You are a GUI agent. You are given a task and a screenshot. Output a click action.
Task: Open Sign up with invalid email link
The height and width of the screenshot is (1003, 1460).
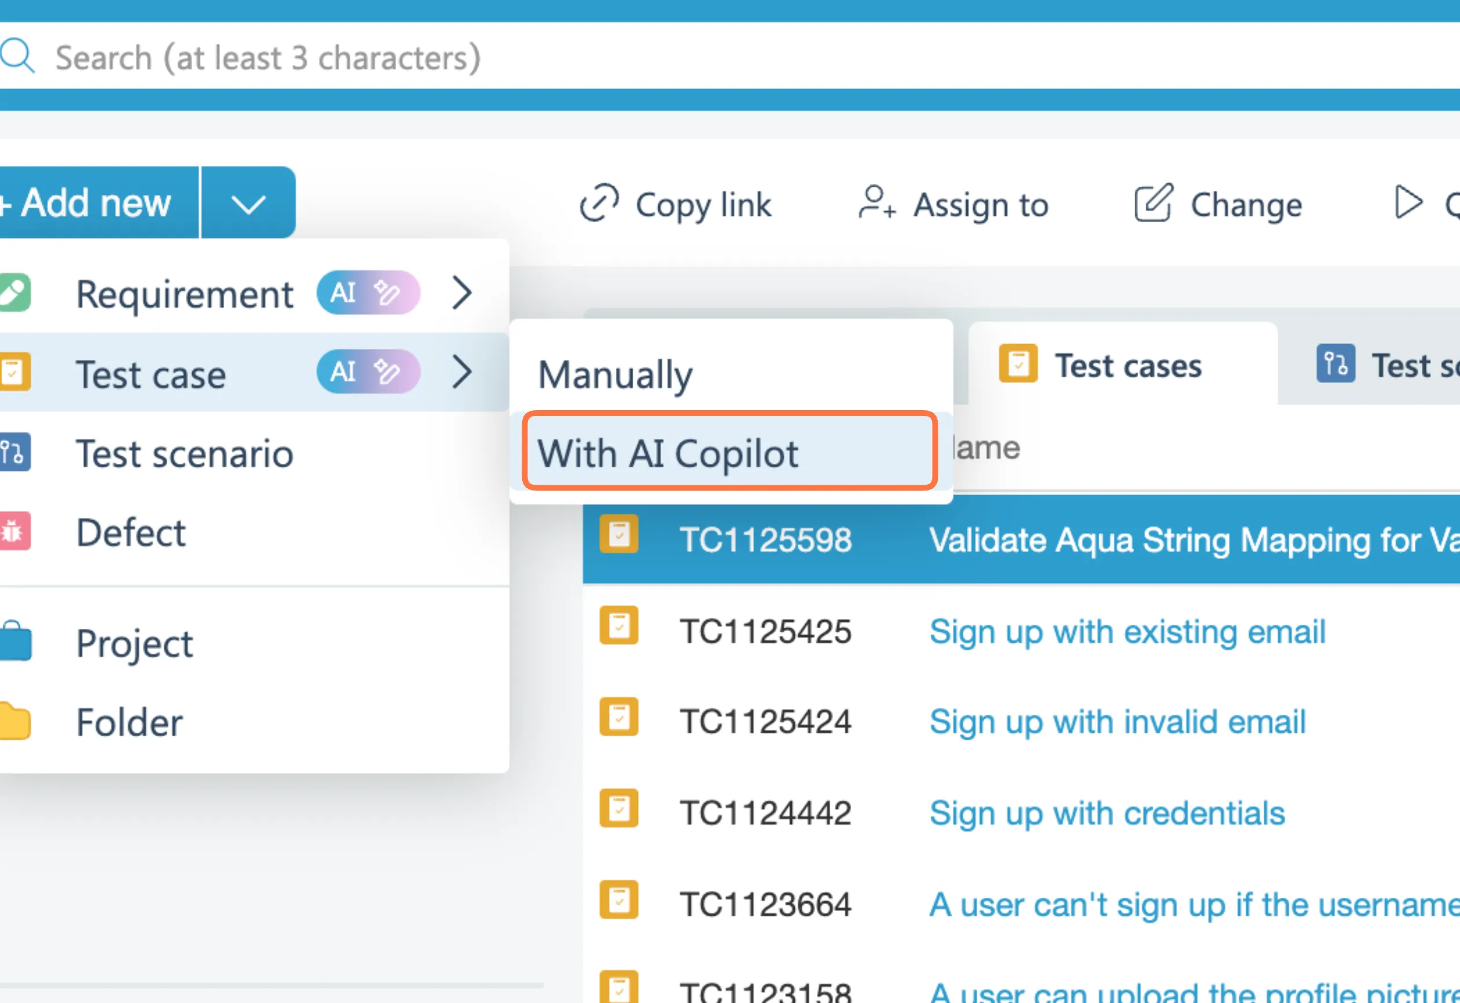click(x=1117, y=721)
